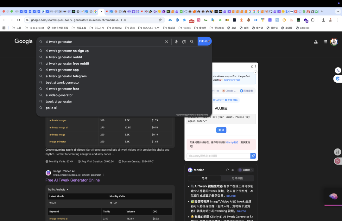Open the 'to do project' bookmark folder
This screenshot has height=221, width=342.
(x=35, y=28)
